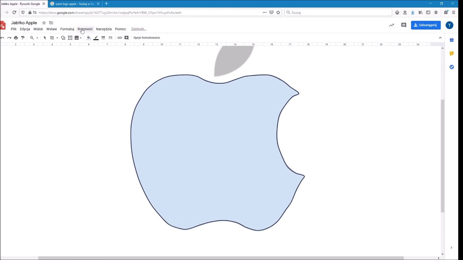Save the page to Pocket

pos(271,12)
